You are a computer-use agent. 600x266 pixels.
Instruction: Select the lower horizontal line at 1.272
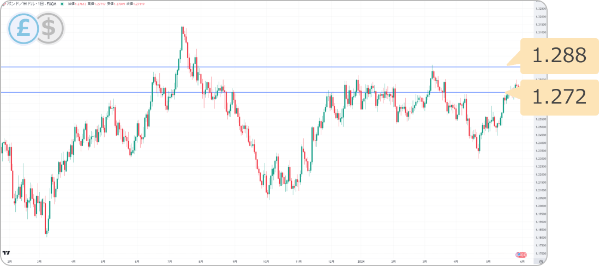pyautogui.click(x=273, y=92)
